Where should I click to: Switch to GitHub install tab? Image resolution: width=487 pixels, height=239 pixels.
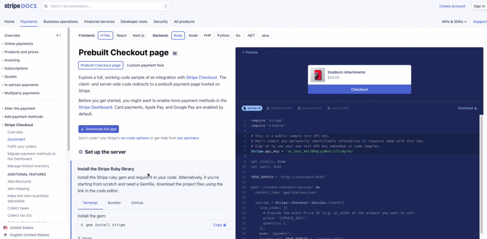tap(137, 203)
